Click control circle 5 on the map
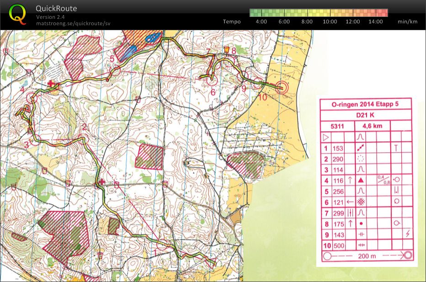Viewport: 426px width, 282px height. (115, 70)
